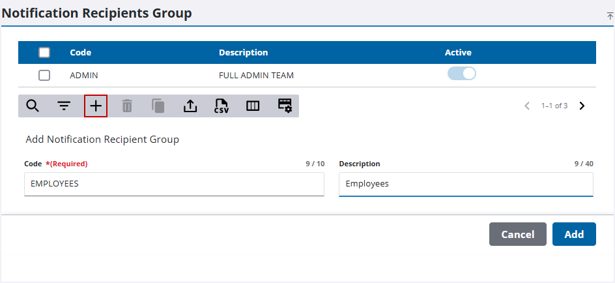Collapse panel with top-right arrow icon
The width and height of the screenshot is (615, 283).
(610, 16)
